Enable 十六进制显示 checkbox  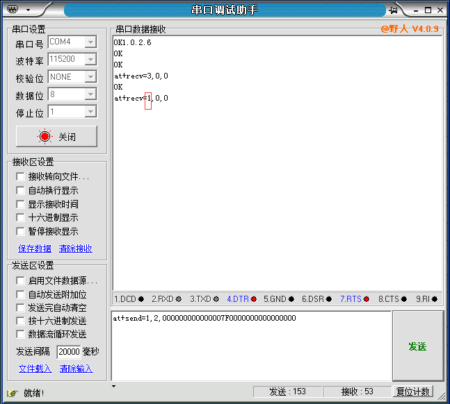point(20,217)
